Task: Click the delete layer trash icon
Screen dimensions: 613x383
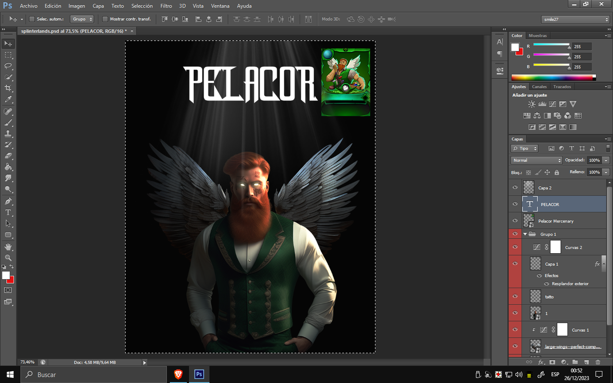Action: [598, 362]
